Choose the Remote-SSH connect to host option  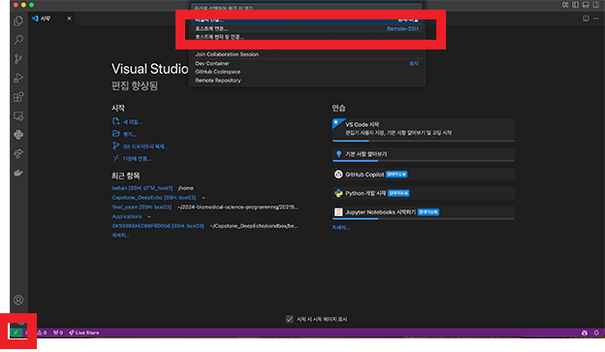[307, 28]
